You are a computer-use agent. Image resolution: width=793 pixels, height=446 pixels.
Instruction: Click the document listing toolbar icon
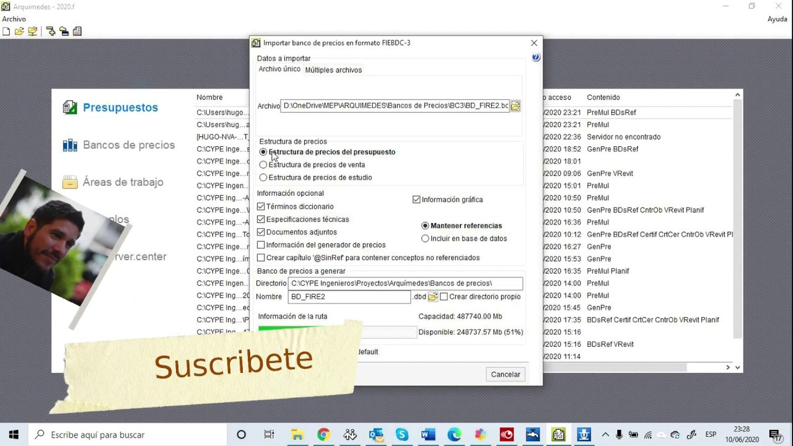pos(77,31)
